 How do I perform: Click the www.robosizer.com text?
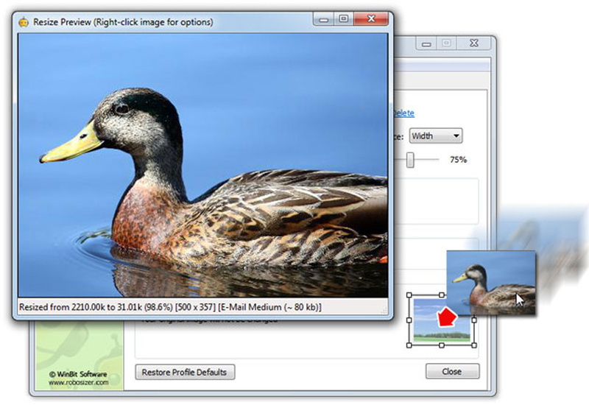coord(79,382)
